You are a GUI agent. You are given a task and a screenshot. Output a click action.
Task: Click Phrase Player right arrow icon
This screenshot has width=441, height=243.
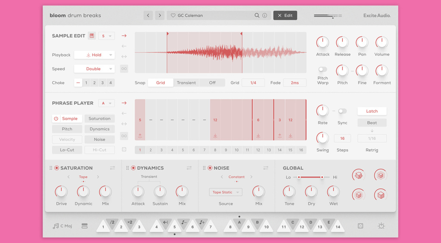click(x=124, y=103)
